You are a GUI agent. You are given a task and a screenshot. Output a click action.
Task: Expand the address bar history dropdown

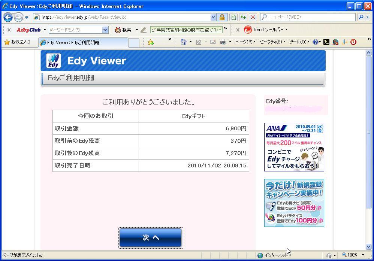tap(213, 17)
